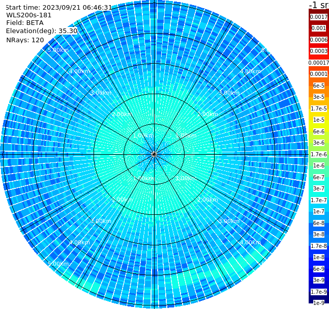329x309 pixels.
Task: Click the 'Field: BETA' text
Action: [25, 23]
